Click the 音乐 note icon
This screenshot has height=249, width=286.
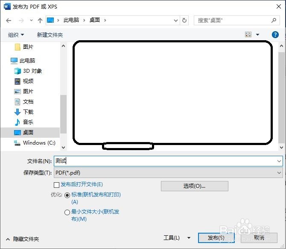point(18,122)
